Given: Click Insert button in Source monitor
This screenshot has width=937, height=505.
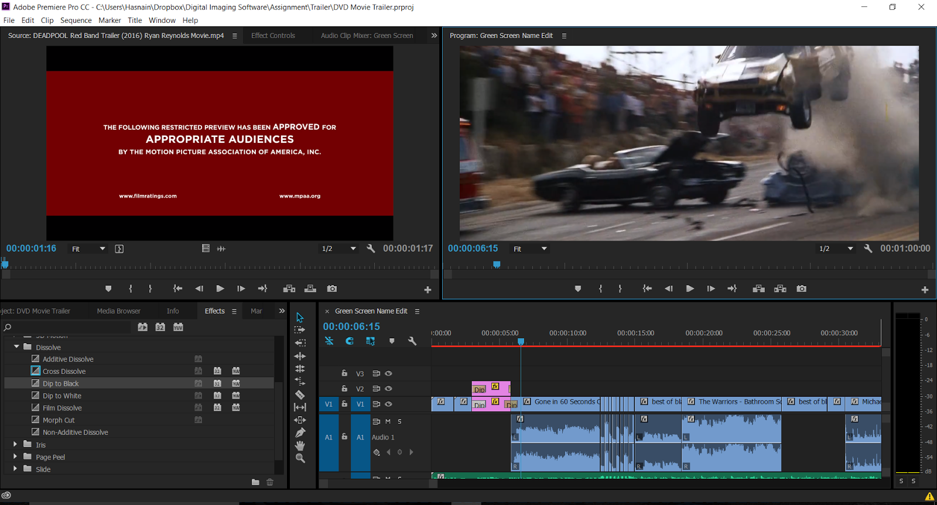Looking at the screenshot, I should 289,288.
